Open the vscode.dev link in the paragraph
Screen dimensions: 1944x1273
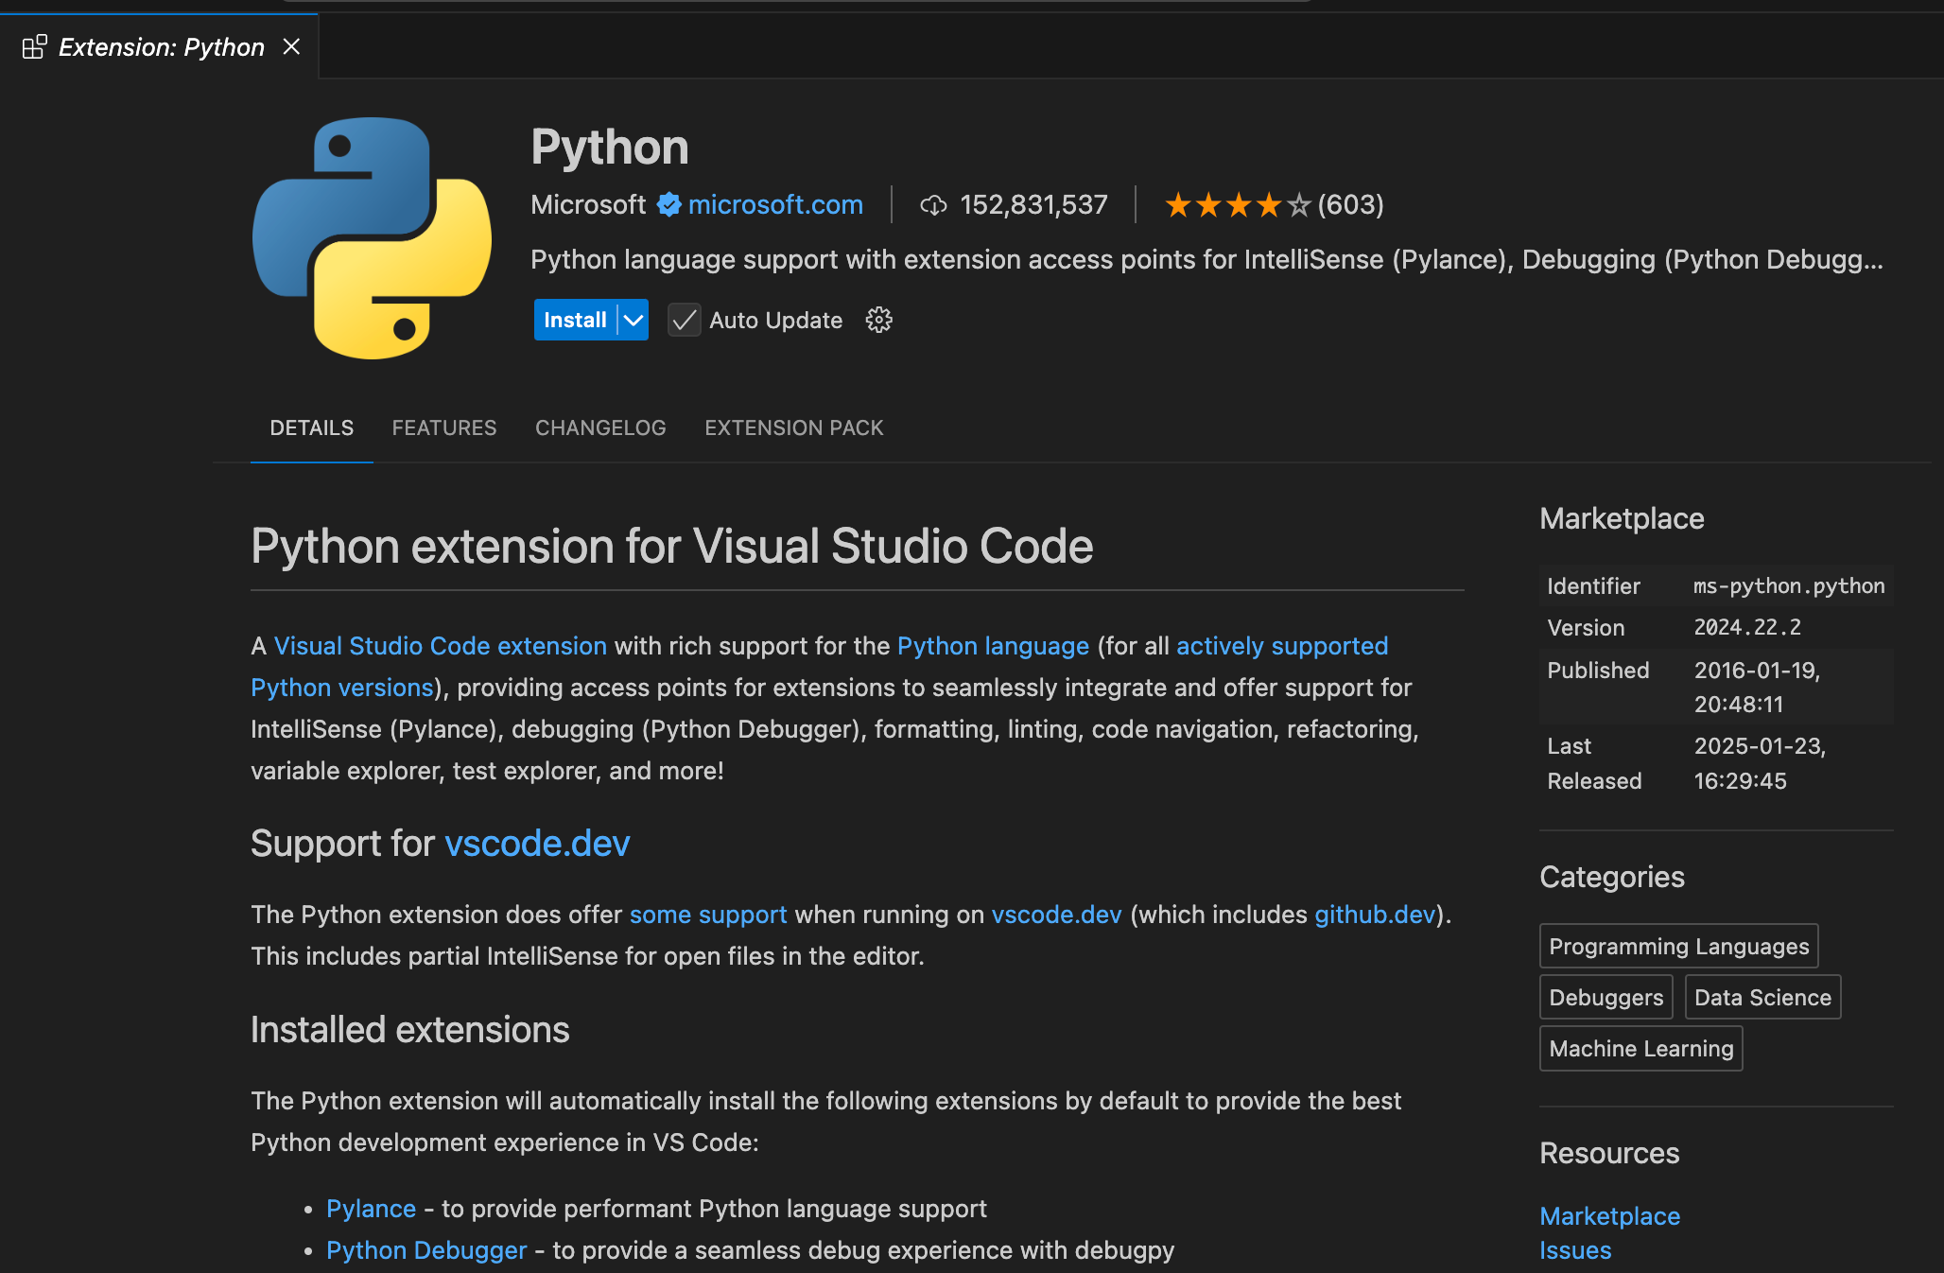[x=1056, y=915]
